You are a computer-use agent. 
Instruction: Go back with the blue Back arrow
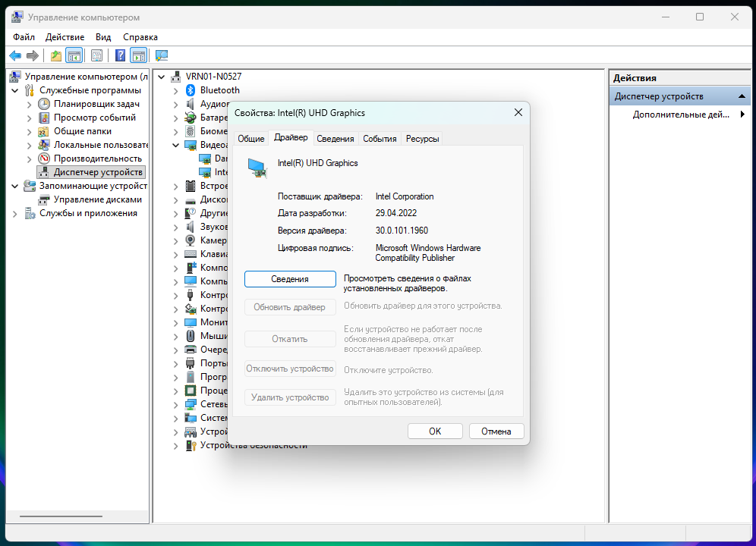(15, 56)
